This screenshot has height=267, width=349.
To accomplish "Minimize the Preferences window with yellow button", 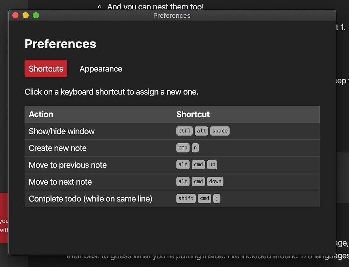I will coord(25,15).
